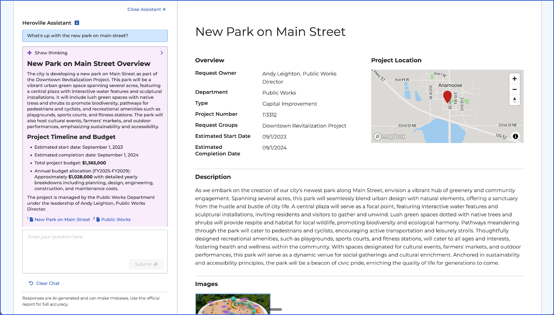Click the document icon before Public Works source

pyautogui.click(x=98, y=219)
